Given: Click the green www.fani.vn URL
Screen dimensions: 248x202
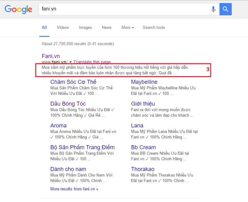Looking at the screenshot, I should pyautogui.click(x=55, y=62).
